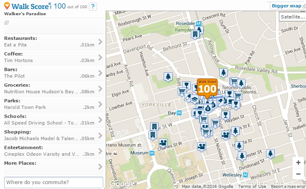Focus the 'Where do you commute?' field
The image size is (306, 189).
[53, 182]
